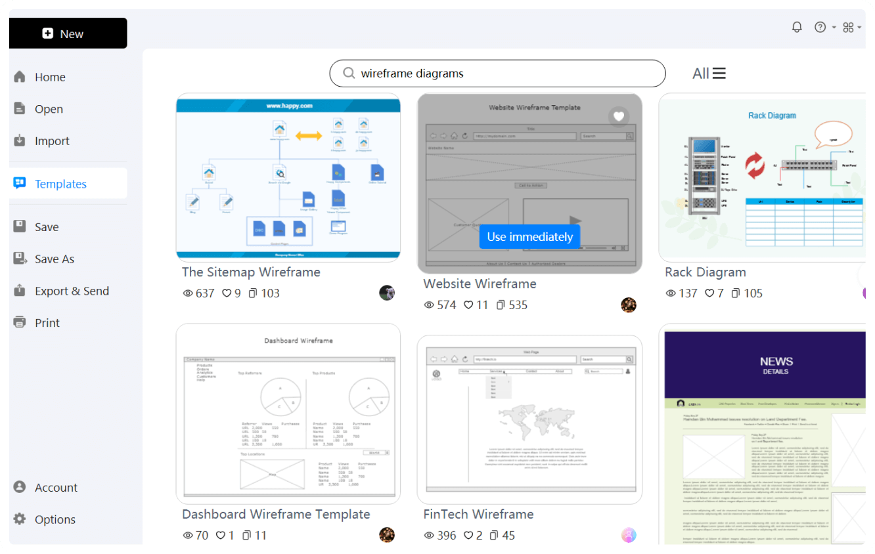Click the Templates icon
Screen dimensions: 875x554
click(x=20, y=183)
